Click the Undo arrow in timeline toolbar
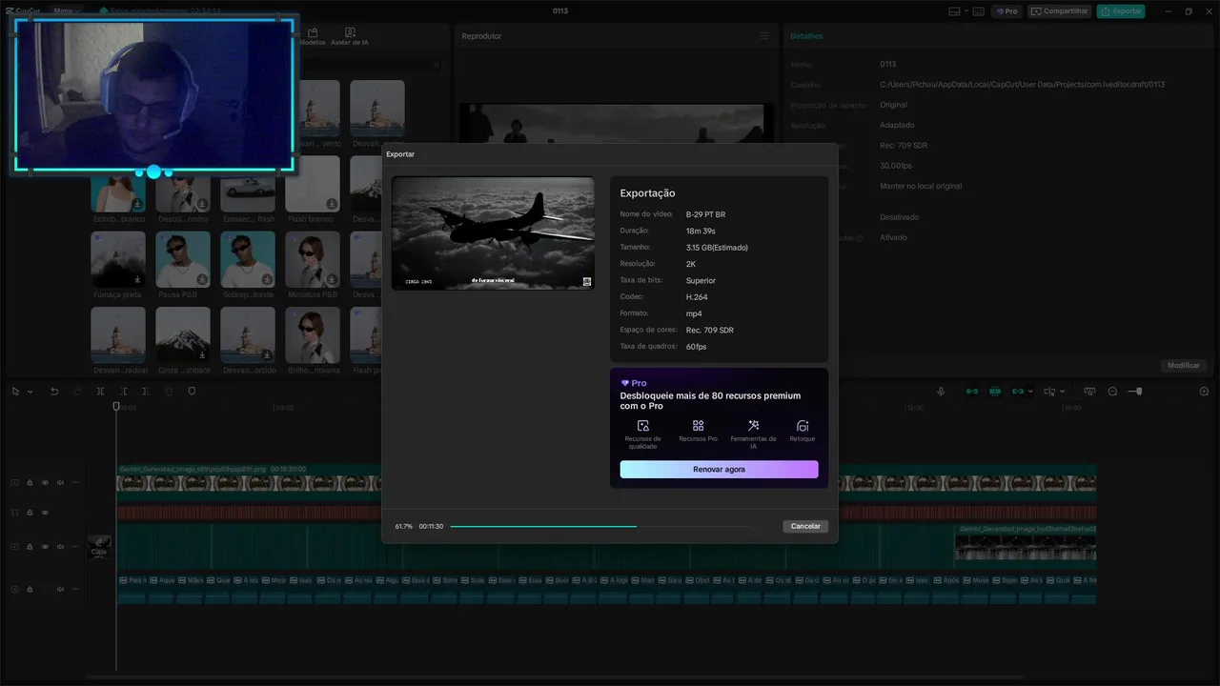The height and width of the screenshot is (686, 1220). click(x=54, y=392)
